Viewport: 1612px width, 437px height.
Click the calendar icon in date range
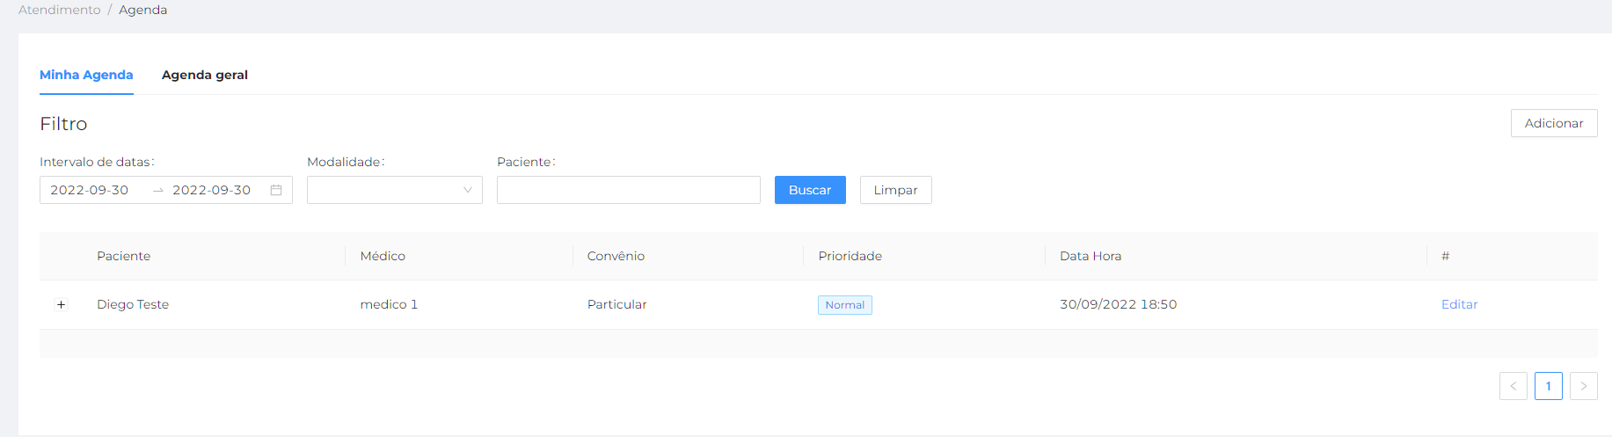(276, 190)
